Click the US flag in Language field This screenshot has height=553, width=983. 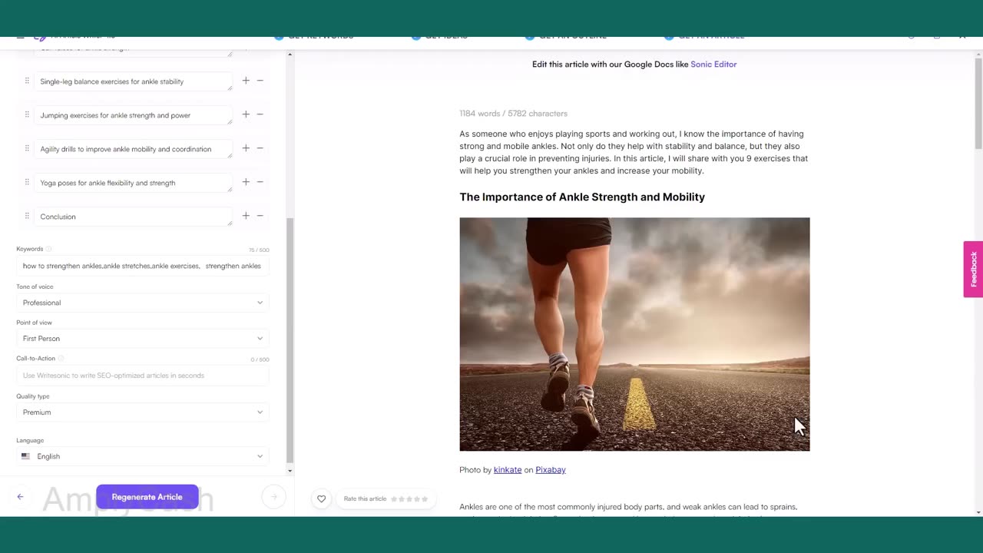(26, 456)
